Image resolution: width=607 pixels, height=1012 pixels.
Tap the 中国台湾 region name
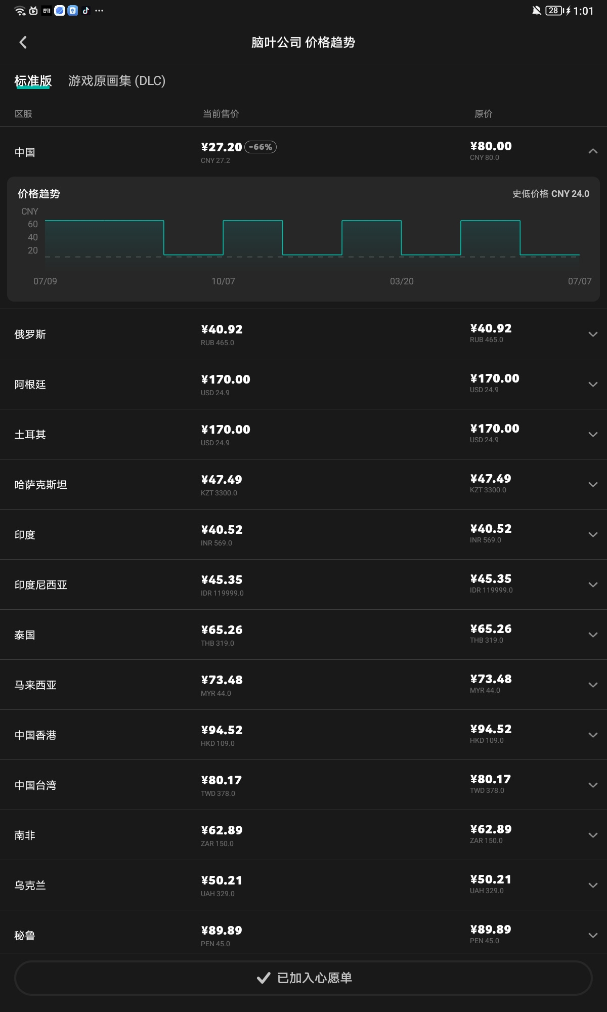tap(35, 785)
